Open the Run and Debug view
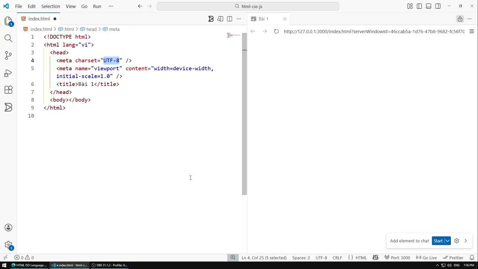The image size is (478, 269). [8, 73]
